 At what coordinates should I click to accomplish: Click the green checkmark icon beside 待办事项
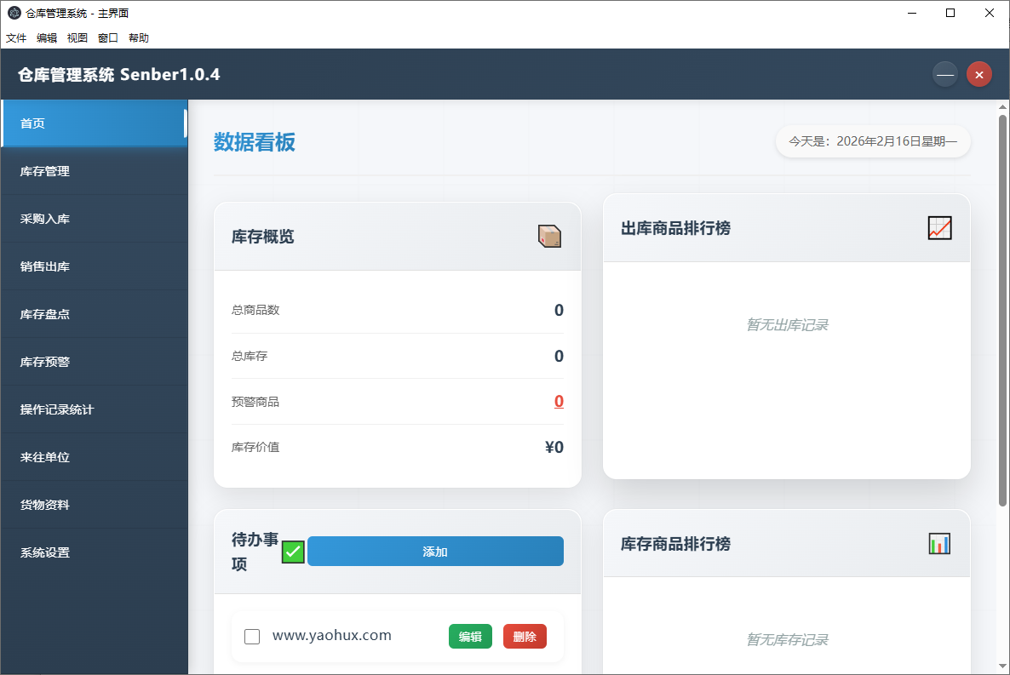(292, 552)
